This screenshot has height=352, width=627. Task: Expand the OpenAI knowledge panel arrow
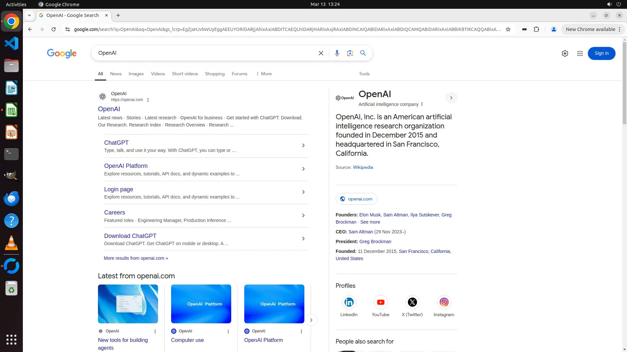tap(451, 98)
